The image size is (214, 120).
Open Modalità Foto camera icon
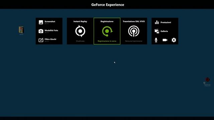click(41, 31)
